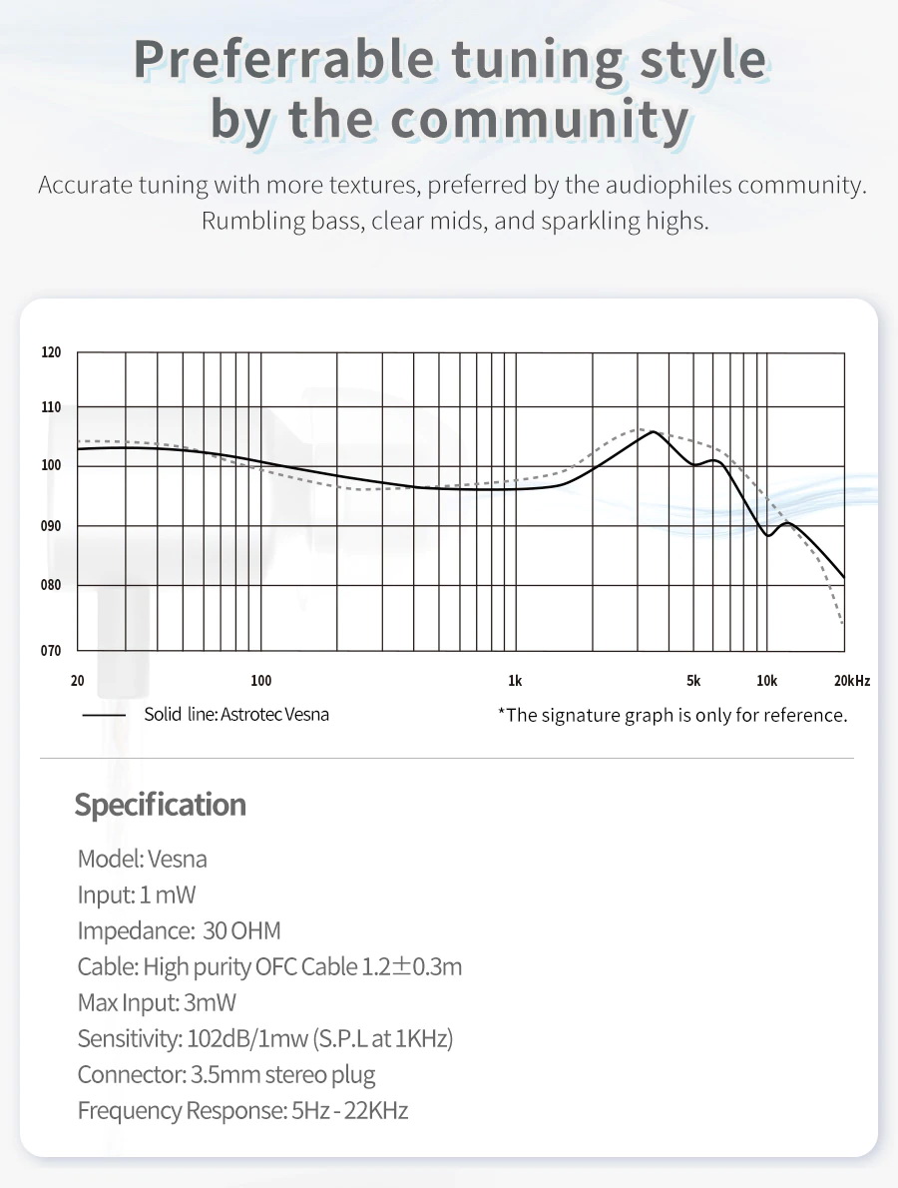Select the "Sensitivity: 102dB/1mw" specification line

coord(265,1039)
